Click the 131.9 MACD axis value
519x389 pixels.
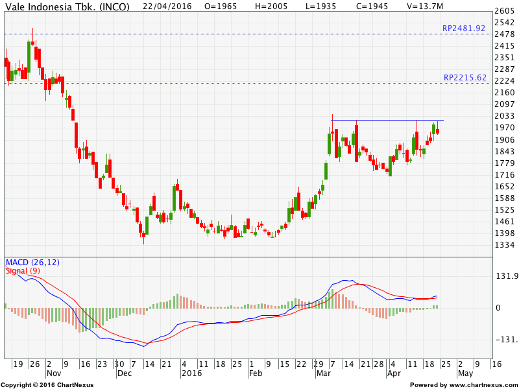(x=507, y=276)
